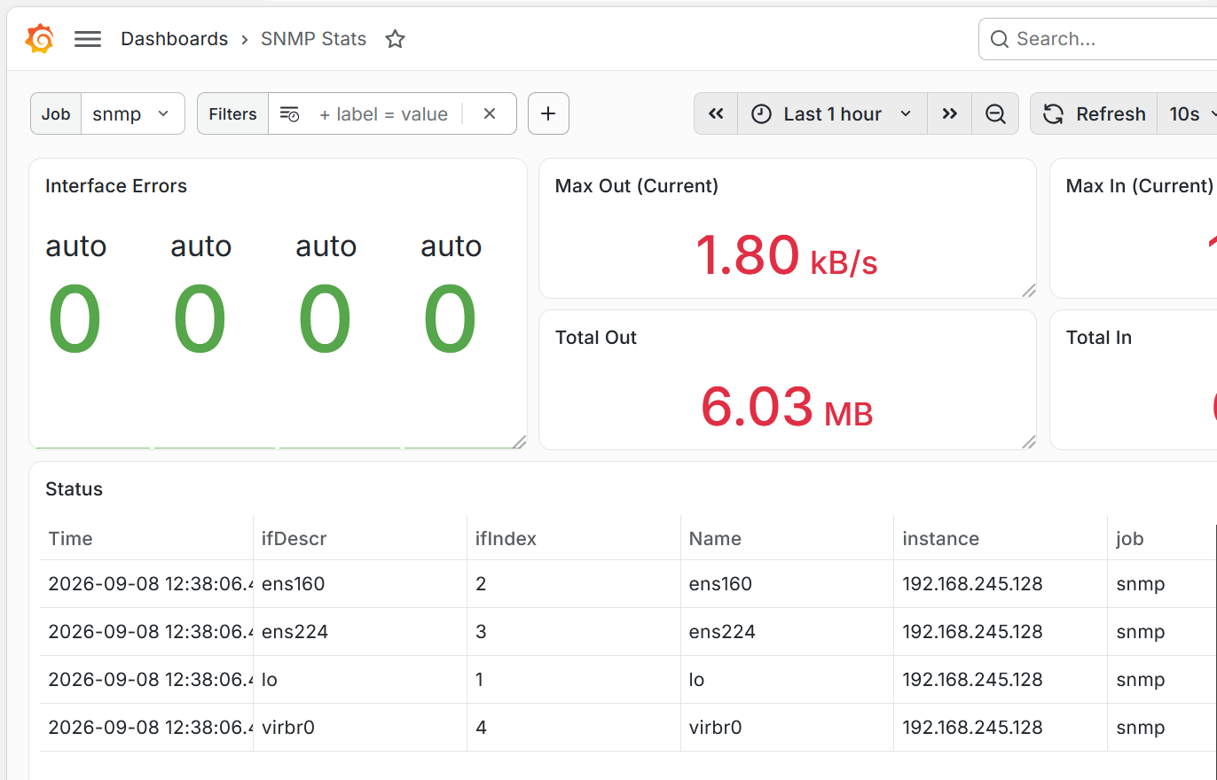1217x780 pixels.
Task: Click the lo cell in ifDescr column
Action: click(269, 680)
